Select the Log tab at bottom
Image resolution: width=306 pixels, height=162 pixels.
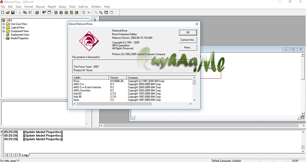25,155
